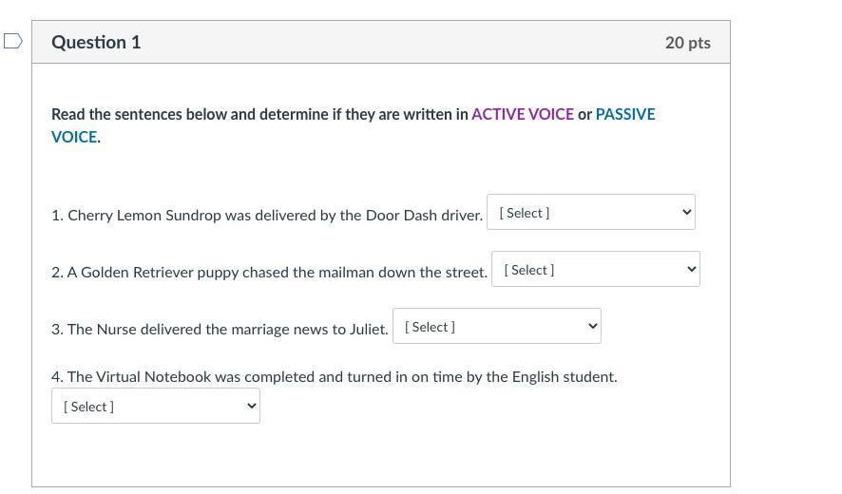Click the "20 pts" points label
Viewport: 842px width, 494px height.
pos(687,43)
